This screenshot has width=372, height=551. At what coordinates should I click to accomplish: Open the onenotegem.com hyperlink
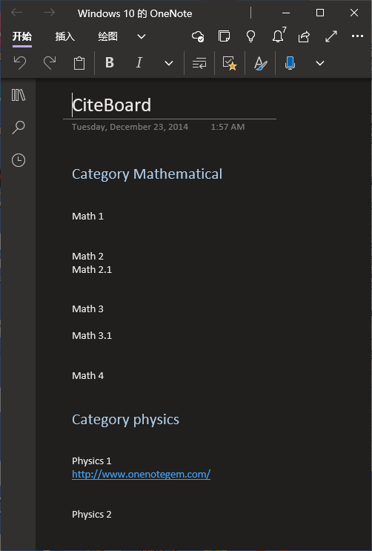pos(142,475)
